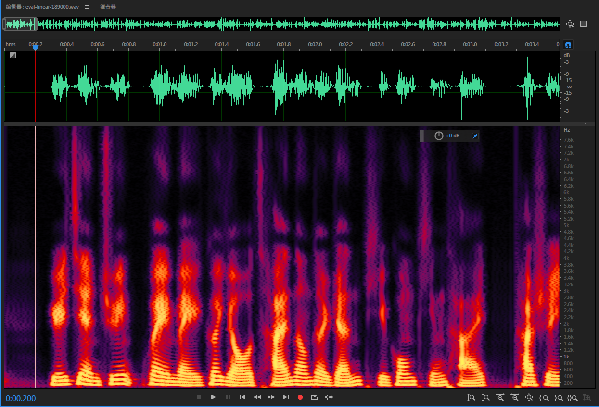Toggle the blue headphones icon beside the timeline
This screenshot has width=599, height=407.
point(568,44)
